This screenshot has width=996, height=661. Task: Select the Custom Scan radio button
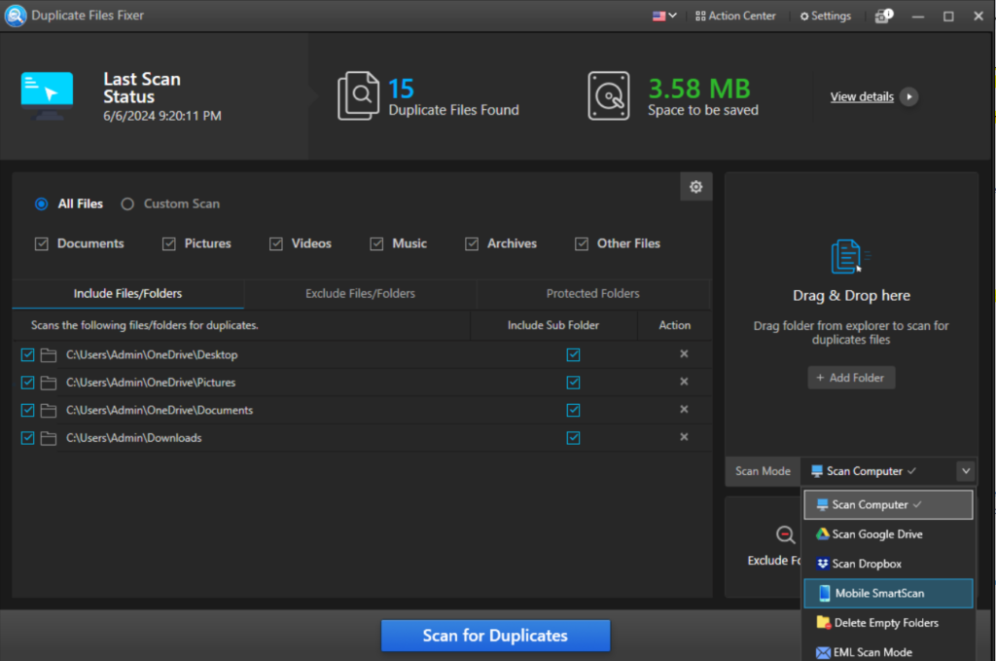click(127, 204)
